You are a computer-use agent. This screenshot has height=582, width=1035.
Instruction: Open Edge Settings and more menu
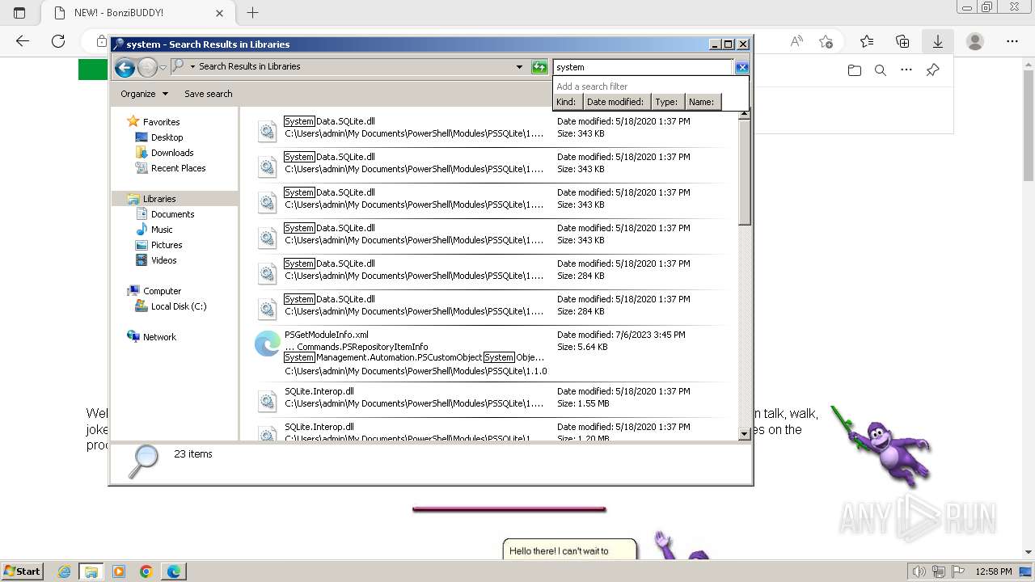(x=1012, y=41)
